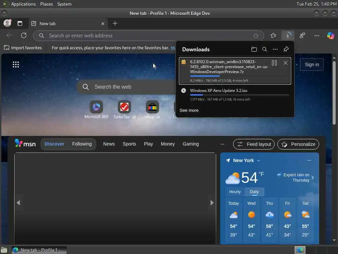The height and width of the screenshot is (254, 338).
Task: Switch to the Following feed tab
Action: [x=82, y=144]
